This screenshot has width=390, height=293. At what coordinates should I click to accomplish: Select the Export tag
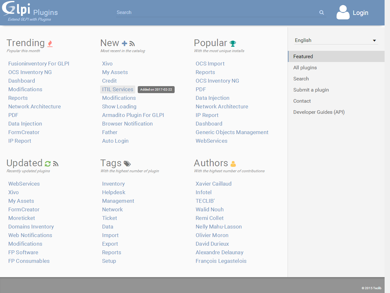click(x=110, y=244)
